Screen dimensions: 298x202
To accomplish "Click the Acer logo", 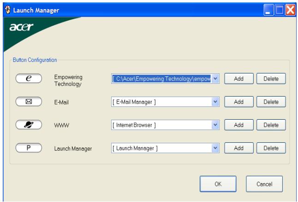I will (21, 27).
